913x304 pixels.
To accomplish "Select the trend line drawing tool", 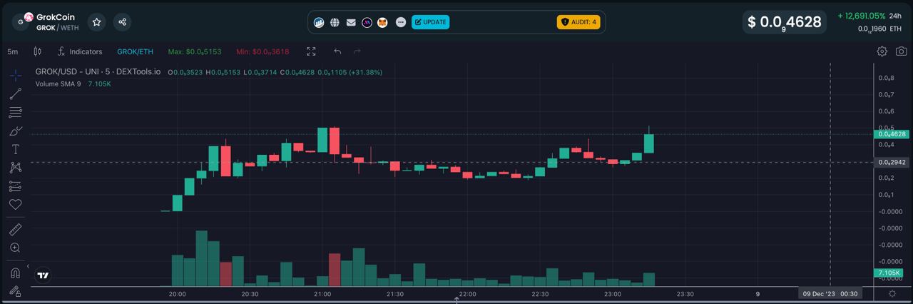I will click(x=15, y=93).
